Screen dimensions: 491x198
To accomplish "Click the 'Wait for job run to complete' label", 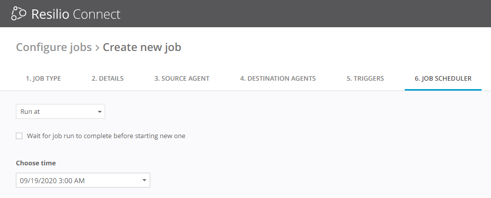I will [106, 136].
